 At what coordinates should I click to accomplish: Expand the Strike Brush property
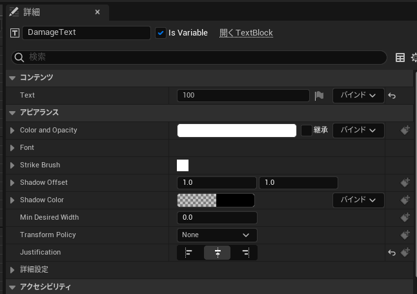click(x=12, y=165)
